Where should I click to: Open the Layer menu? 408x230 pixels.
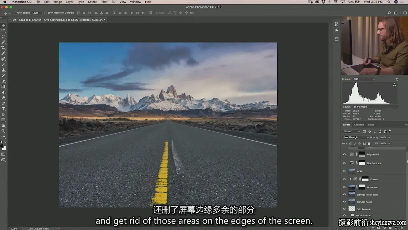[x=69, y=2]
